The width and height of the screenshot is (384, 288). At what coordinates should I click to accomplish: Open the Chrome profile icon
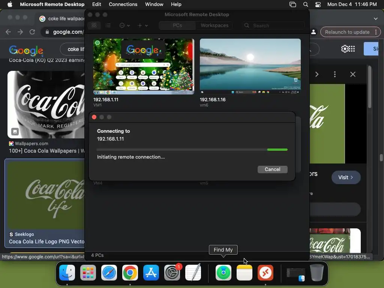pos(313,32)
